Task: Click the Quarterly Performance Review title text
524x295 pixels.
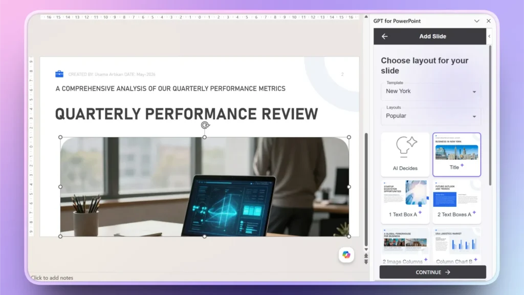Action: click(186, 114)
